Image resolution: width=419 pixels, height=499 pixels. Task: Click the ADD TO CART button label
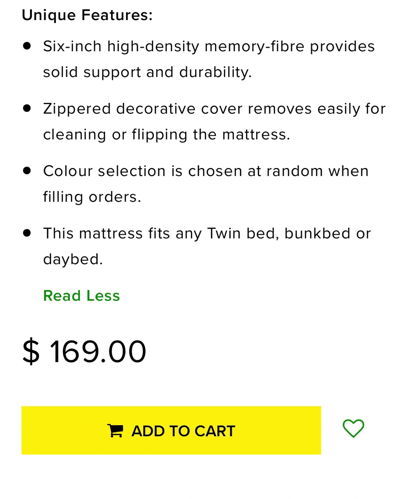point(183,431)
